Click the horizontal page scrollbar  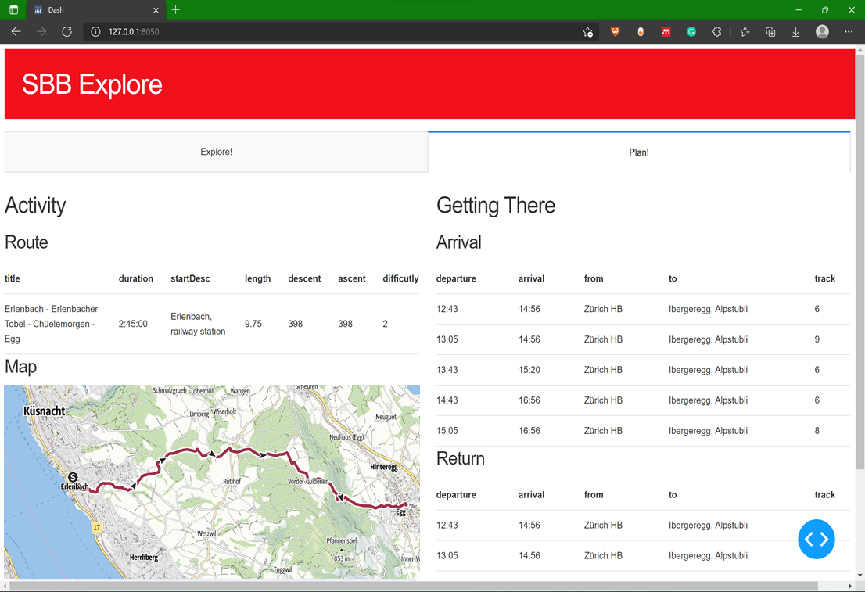[414, 586]
